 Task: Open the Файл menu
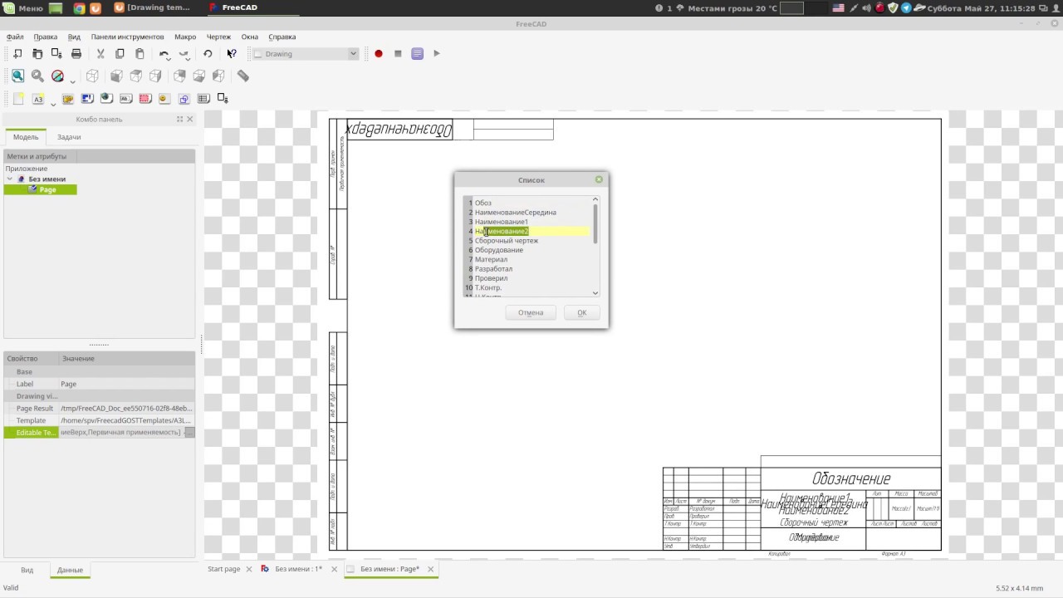point(15,37)
